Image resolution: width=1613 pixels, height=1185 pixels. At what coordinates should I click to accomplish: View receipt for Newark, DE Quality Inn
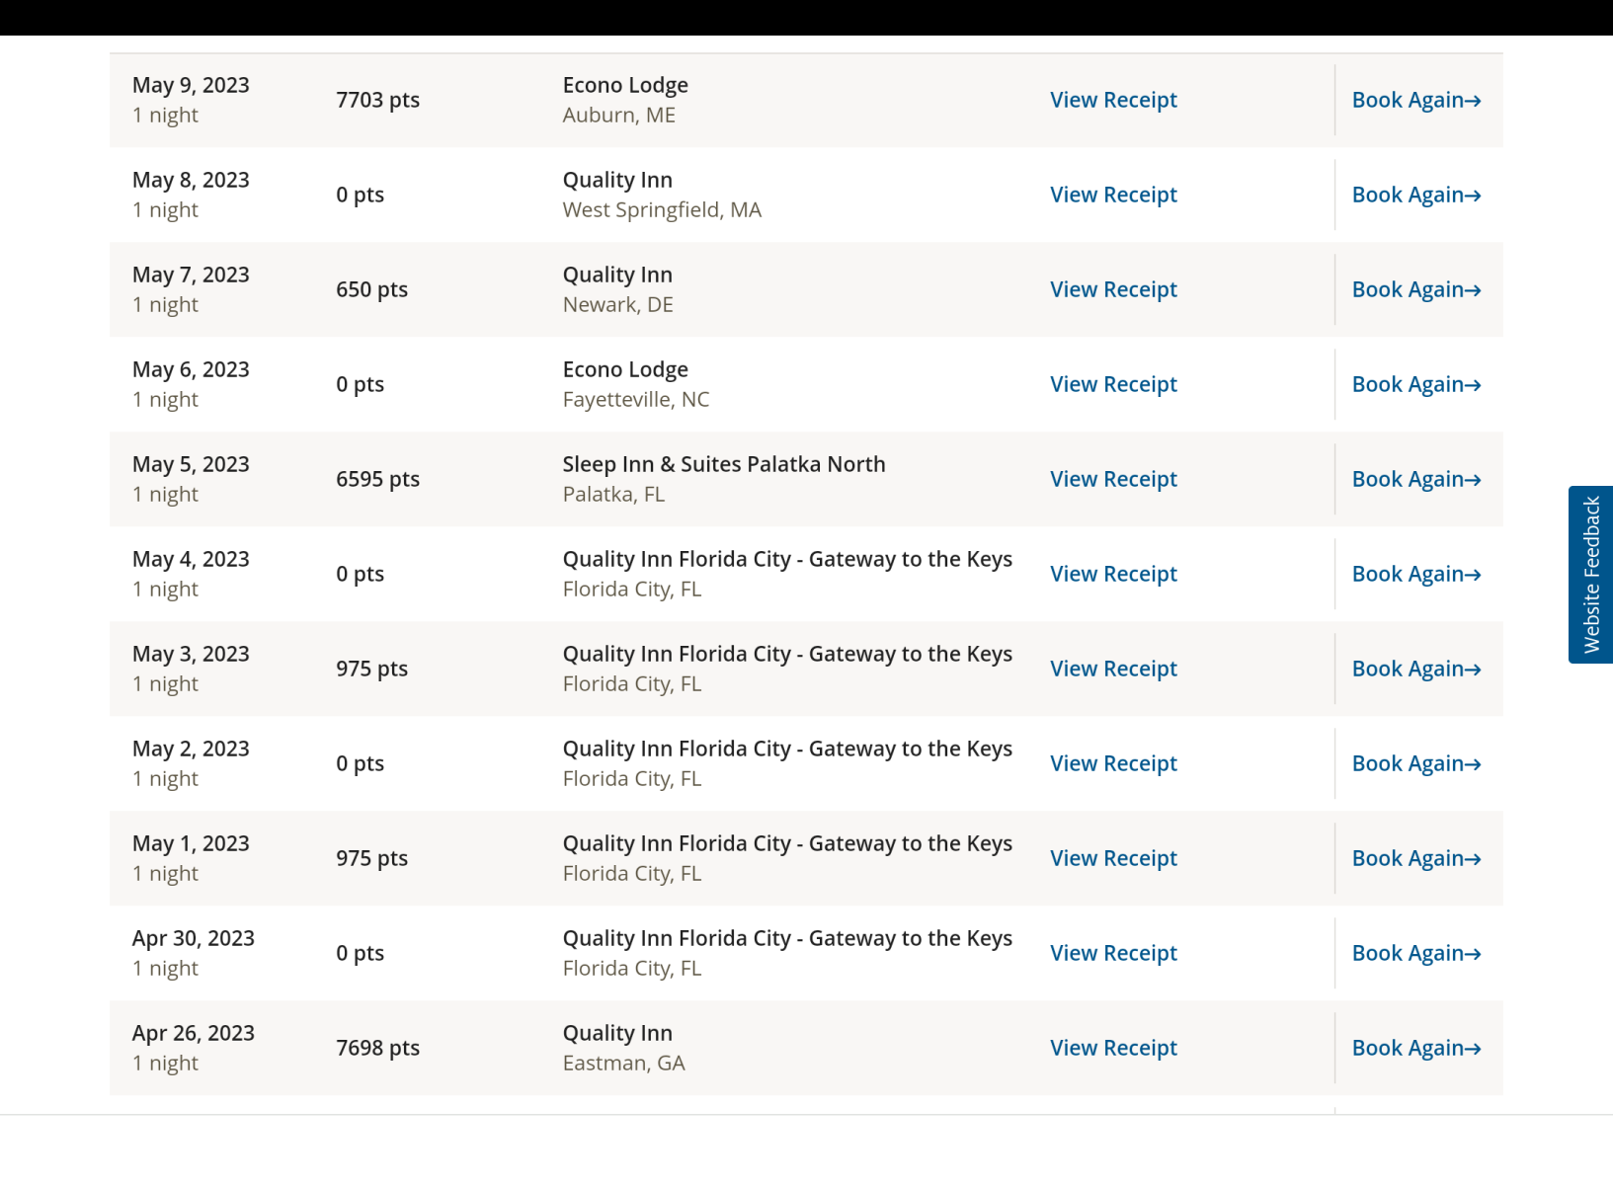(1113, 289)
